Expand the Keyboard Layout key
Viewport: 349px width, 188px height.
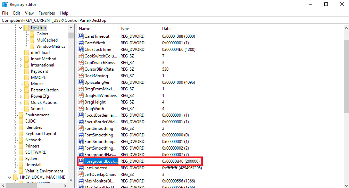tap(15, 134)
